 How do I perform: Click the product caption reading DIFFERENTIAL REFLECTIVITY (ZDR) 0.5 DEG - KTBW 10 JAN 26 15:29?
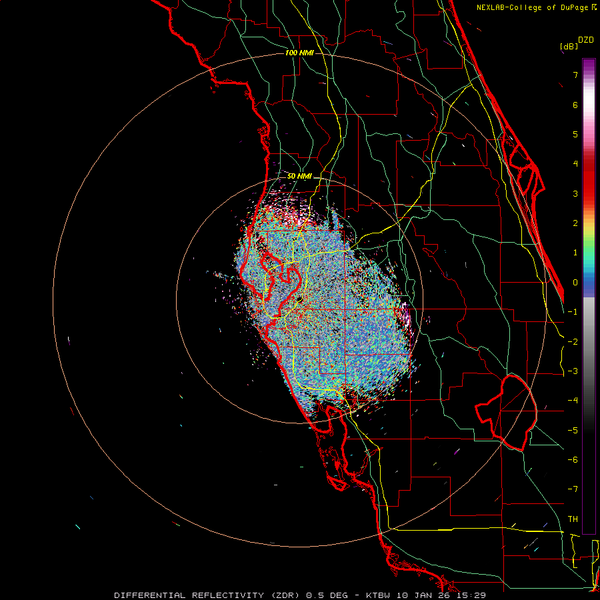tap(300, 595)
